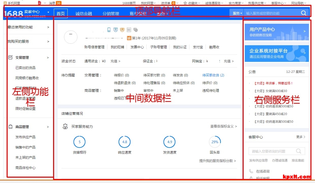Click the 货描相符 score circle showing 5
Viewport: 315px width, 183px height.
[x=80, y=142]
